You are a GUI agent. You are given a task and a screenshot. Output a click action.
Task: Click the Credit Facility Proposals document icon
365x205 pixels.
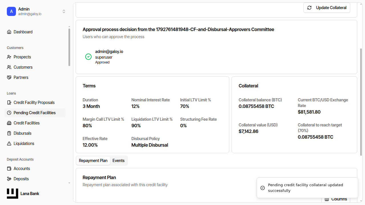click(9, 102)
